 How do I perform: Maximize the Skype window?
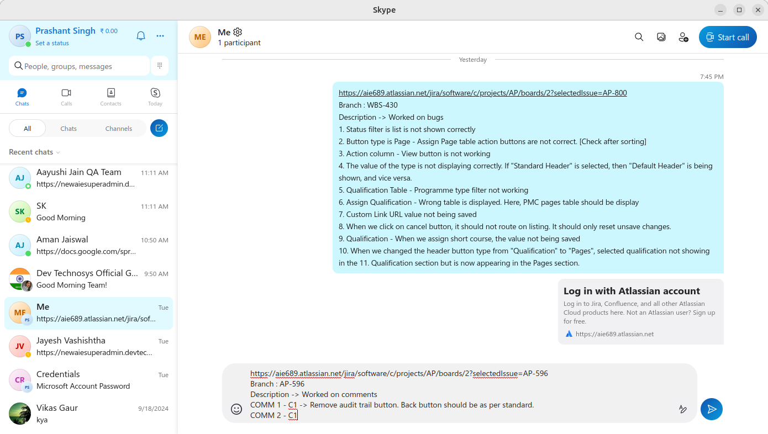click(x=739, y=10)
